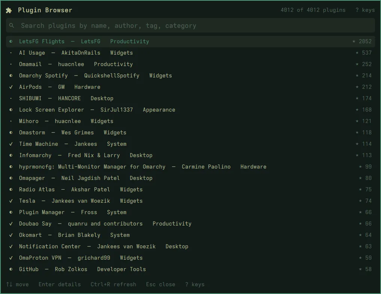Click '? keys' in the footer
The height and width of the screenshot is (294, 381).
coord(195,284)
